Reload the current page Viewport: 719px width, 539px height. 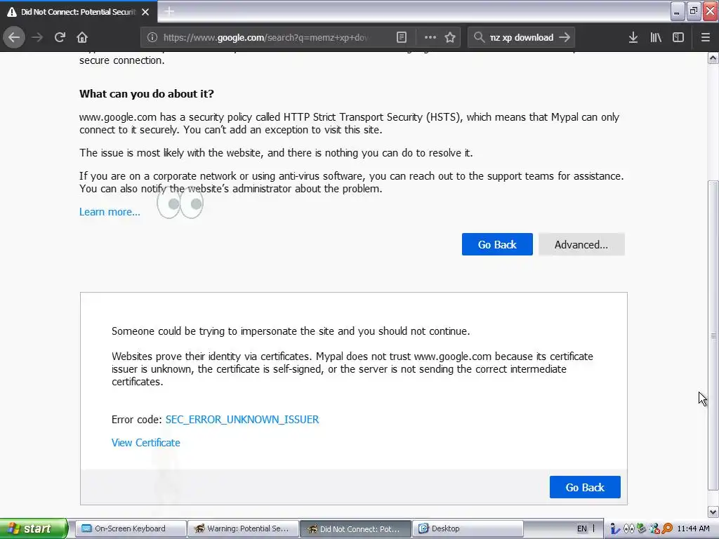pyautogui.click(x=60, y=37)
